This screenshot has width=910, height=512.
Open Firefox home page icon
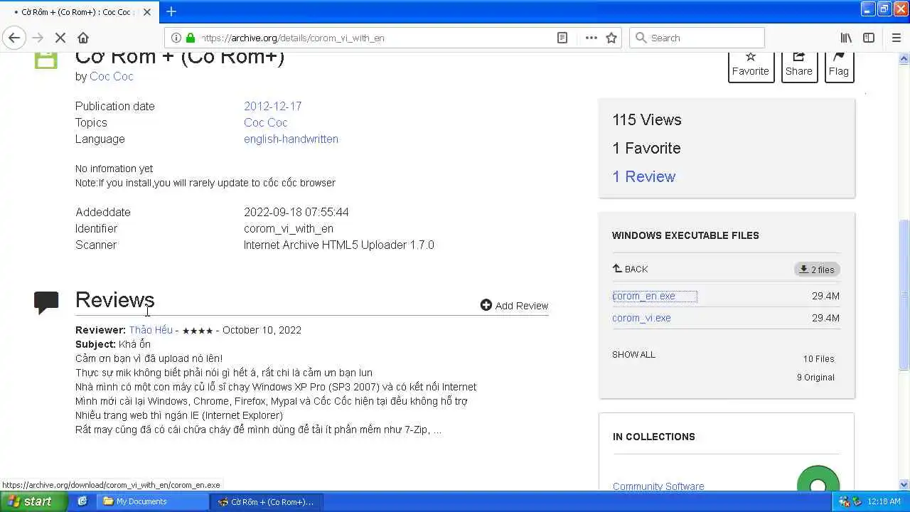pos(83,38)
